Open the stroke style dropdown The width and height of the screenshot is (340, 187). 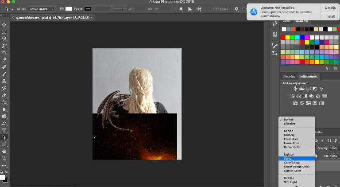[119, 9]
